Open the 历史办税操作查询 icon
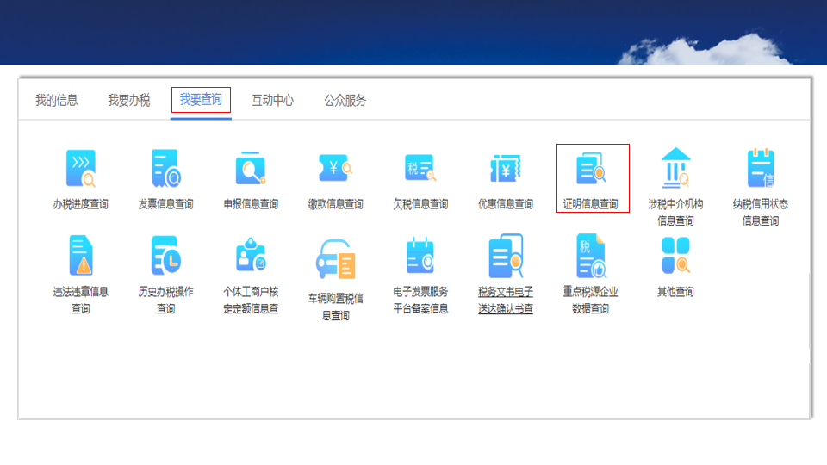 [x=165, y=256]
